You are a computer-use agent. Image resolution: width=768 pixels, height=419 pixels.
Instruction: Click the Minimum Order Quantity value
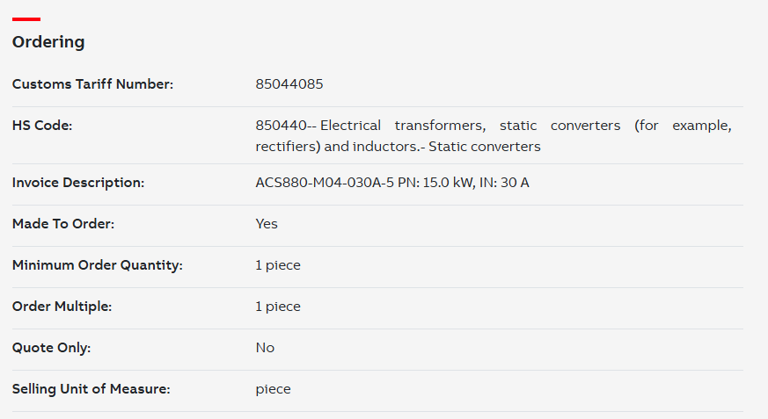coord(278,265)
